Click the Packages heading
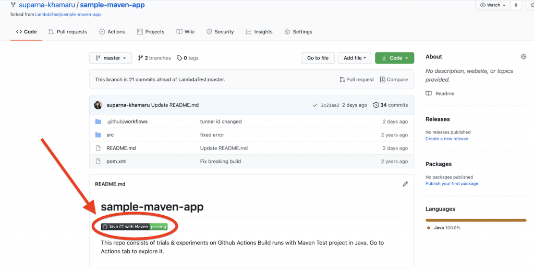534x272 pixels. click(x=439, y=164)
